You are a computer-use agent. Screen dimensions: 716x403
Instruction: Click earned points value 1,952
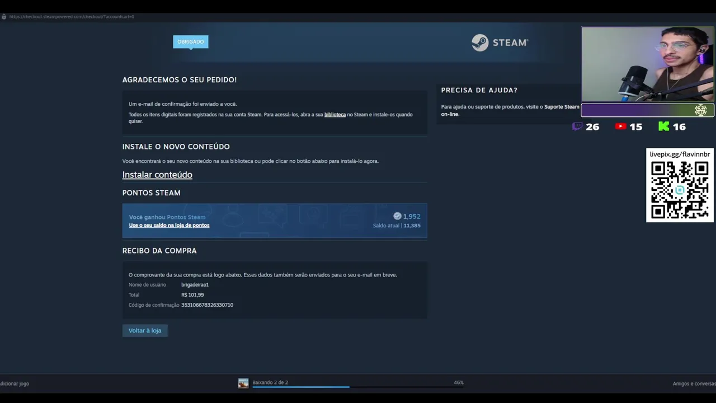point(412,217)
